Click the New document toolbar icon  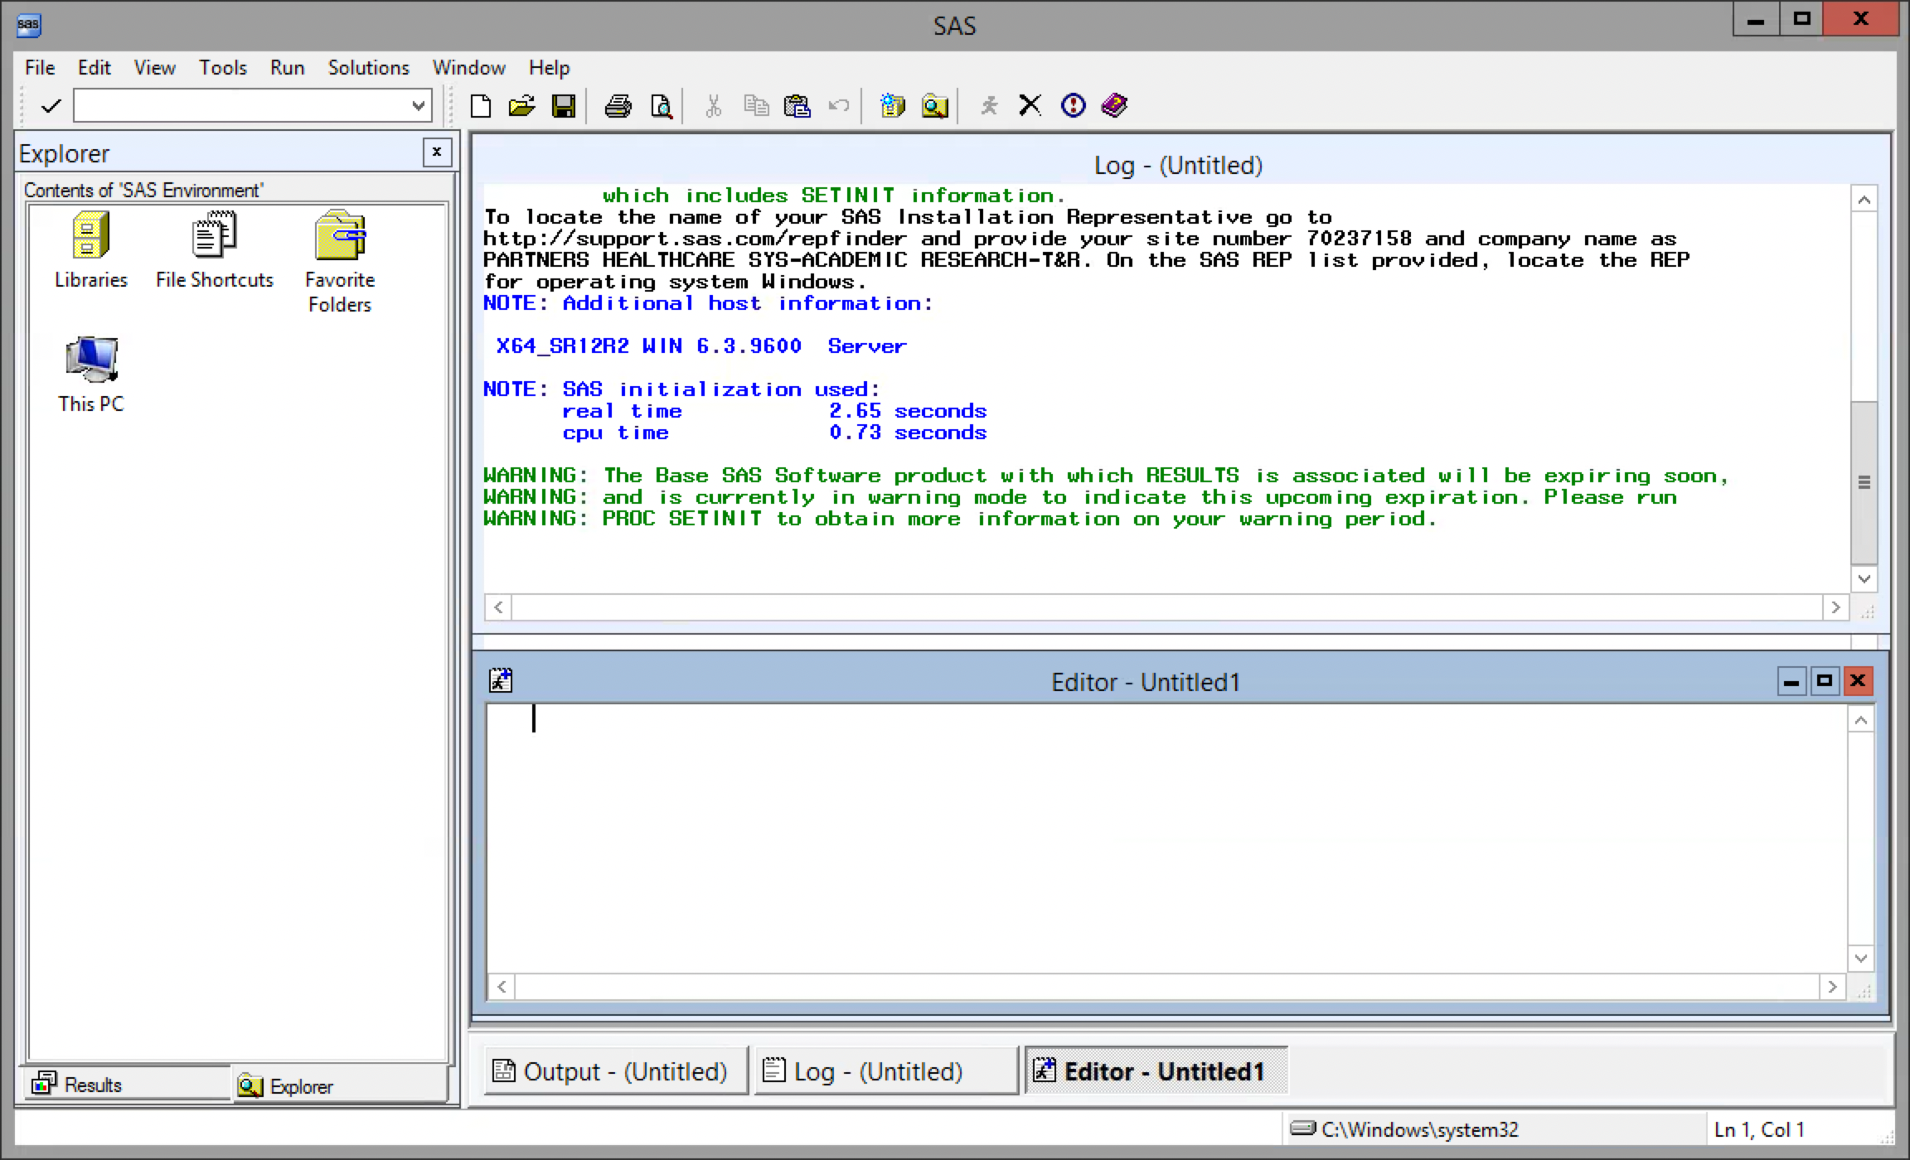point(481,106)
